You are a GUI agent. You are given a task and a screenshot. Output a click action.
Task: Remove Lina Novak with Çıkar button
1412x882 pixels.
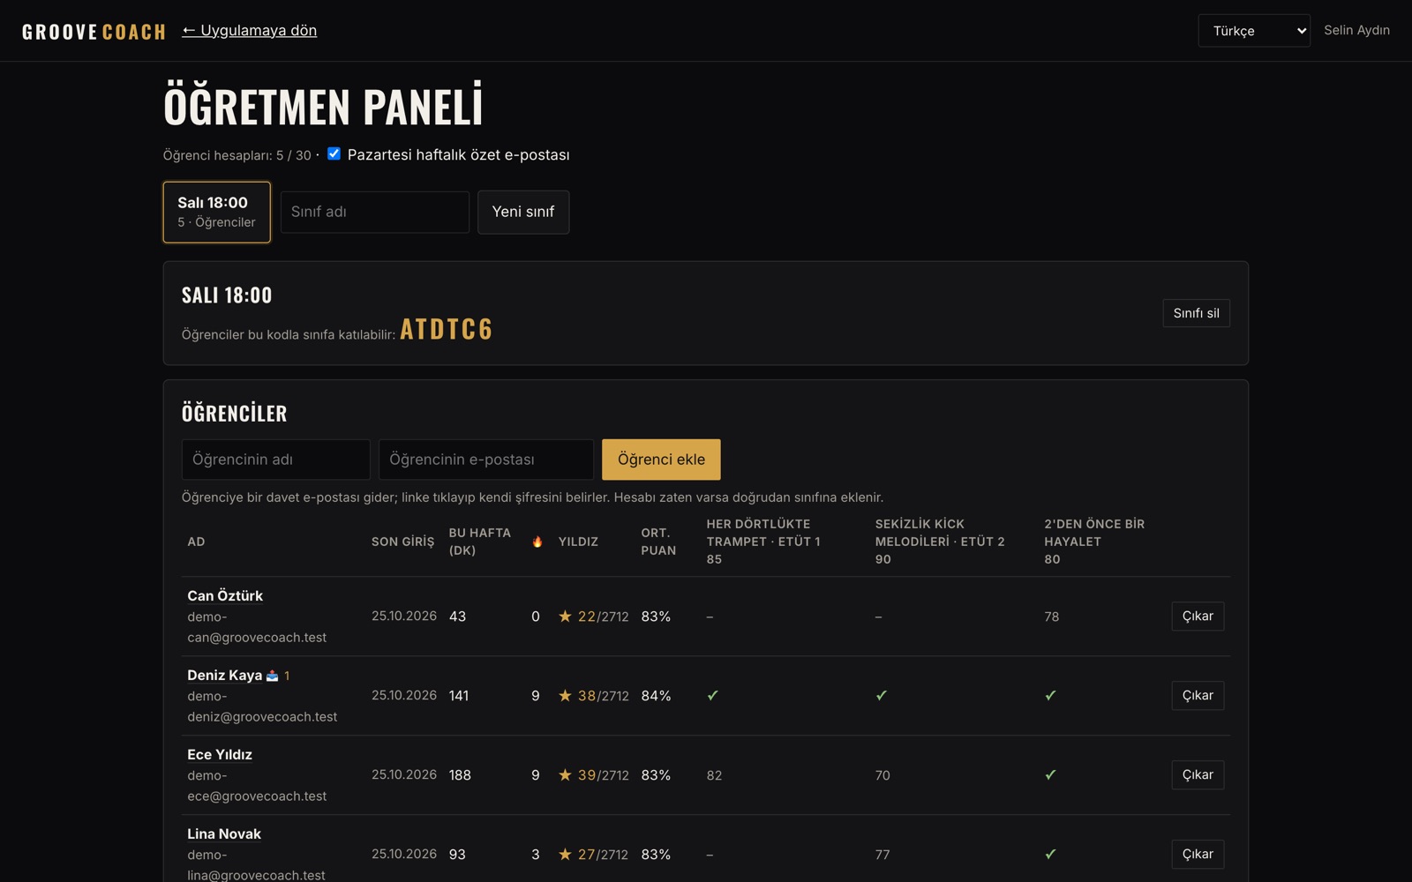[1198, 855]
